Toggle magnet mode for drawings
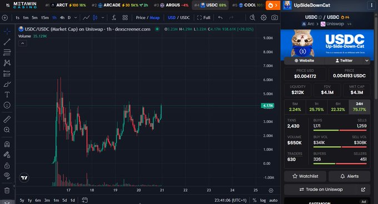The width and height of the screenshot is (378, 204). pyautogui.click(x=7, y=144)
